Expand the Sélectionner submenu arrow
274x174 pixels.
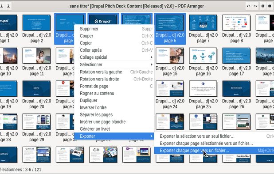(x=152, y=64)
